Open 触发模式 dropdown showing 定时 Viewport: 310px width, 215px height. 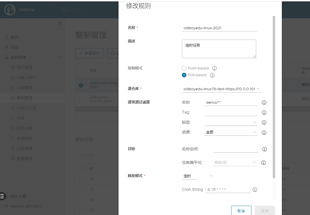tap(197, 176)
